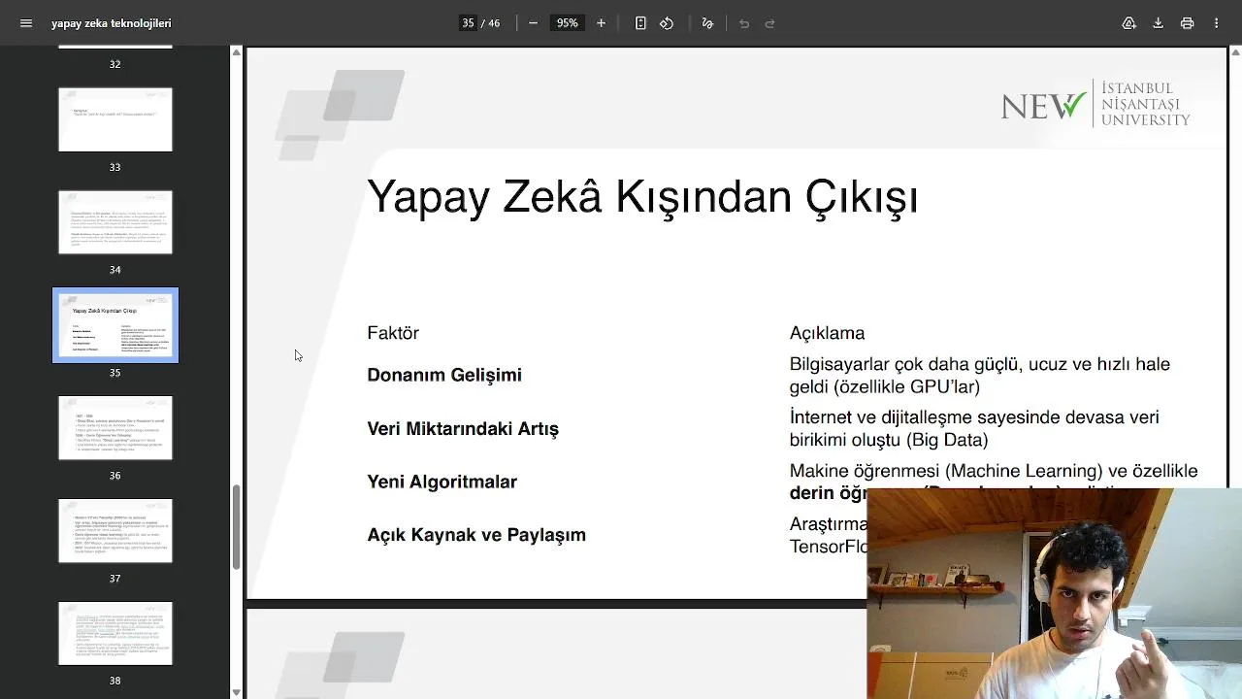The image size is (1242, 699).
Task: Click the thumbnail pane's scrollbar thumb
Action: click(x=236, y=526)
